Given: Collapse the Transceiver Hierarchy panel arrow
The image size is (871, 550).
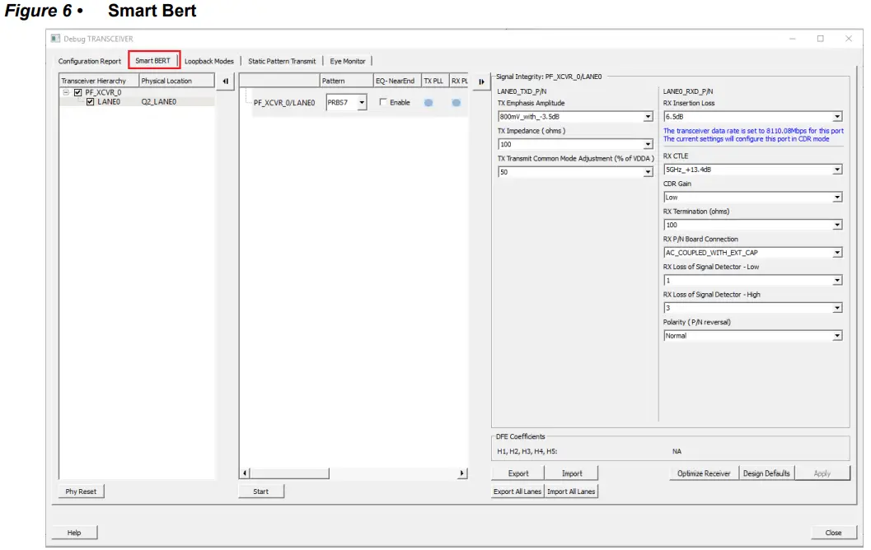Looking at the screenshot, I should coord(224,80).
